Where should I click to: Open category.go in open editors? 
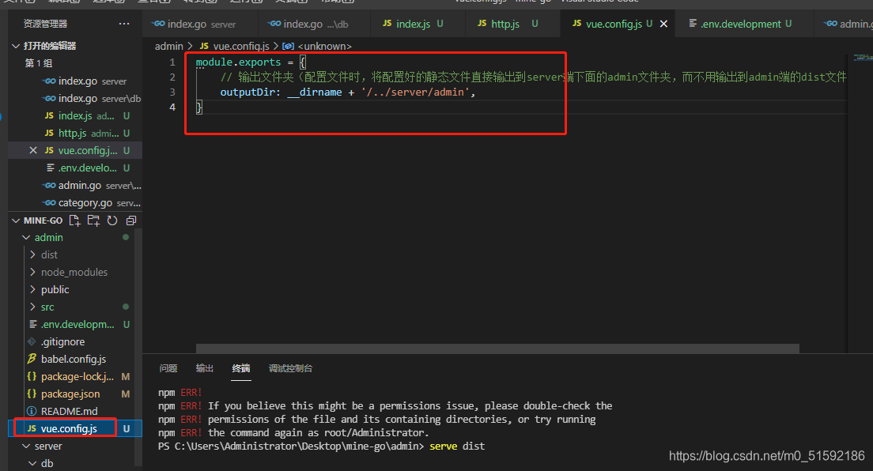[x=75, y=202]
